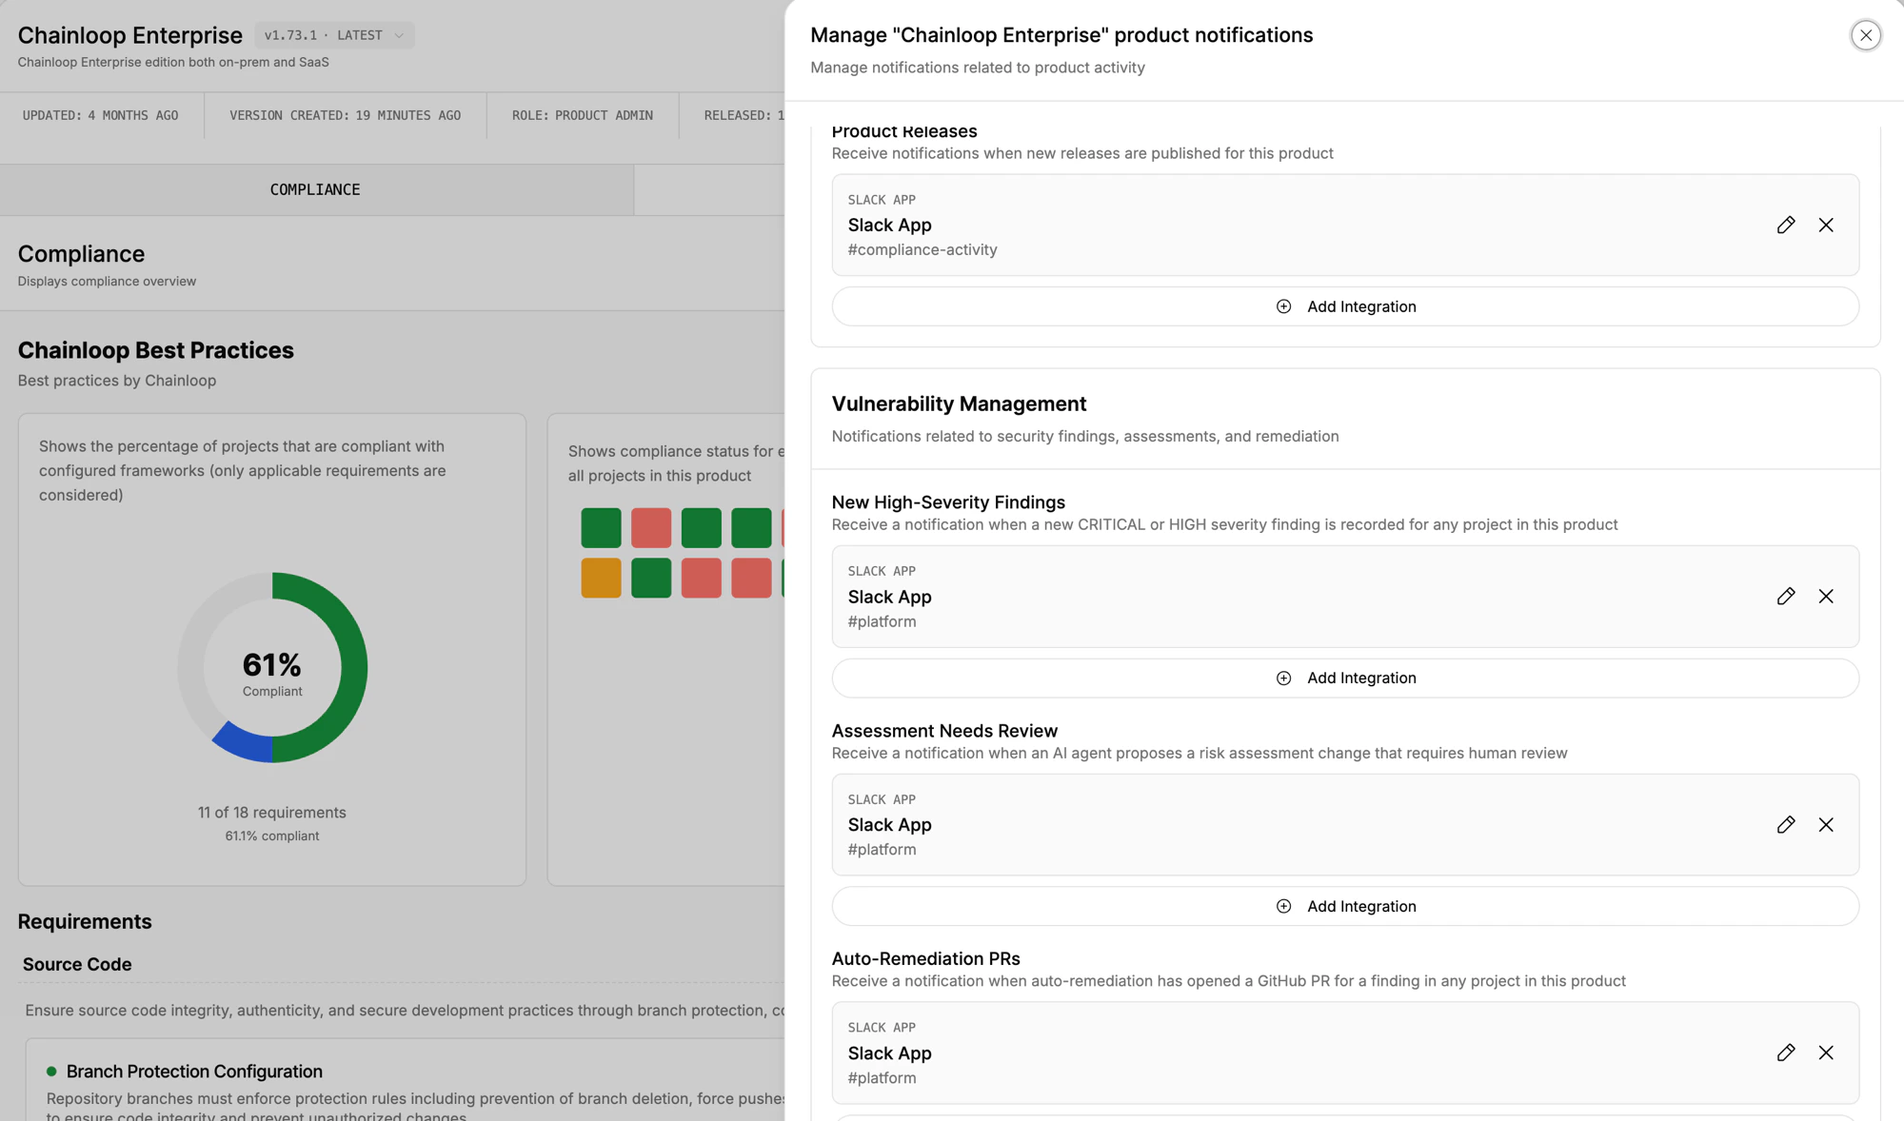Switch to the COMPLIANCE tab
This screenshot has height=1121, width=1904.
(315, 189)
